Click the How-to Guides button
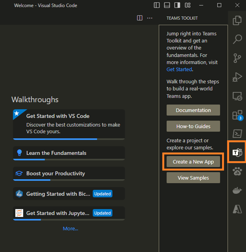 (193, 126)
